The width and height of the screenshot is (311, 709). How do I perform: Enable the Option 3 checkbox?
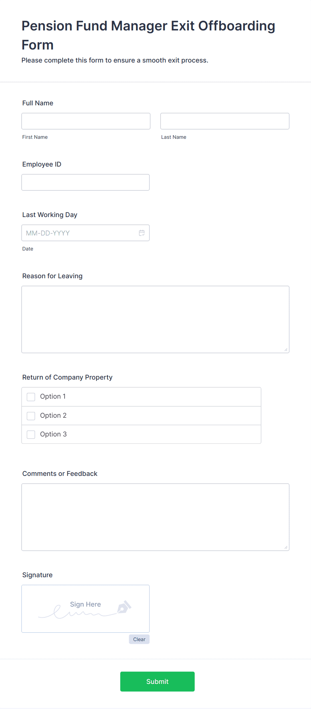(x=31, y=434)
